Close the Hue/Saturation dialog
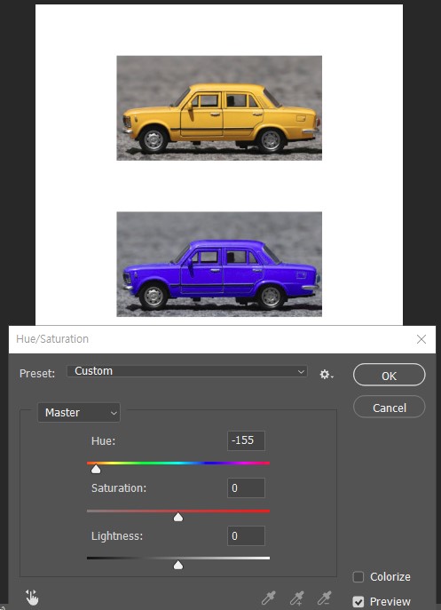 click(421, 339)
